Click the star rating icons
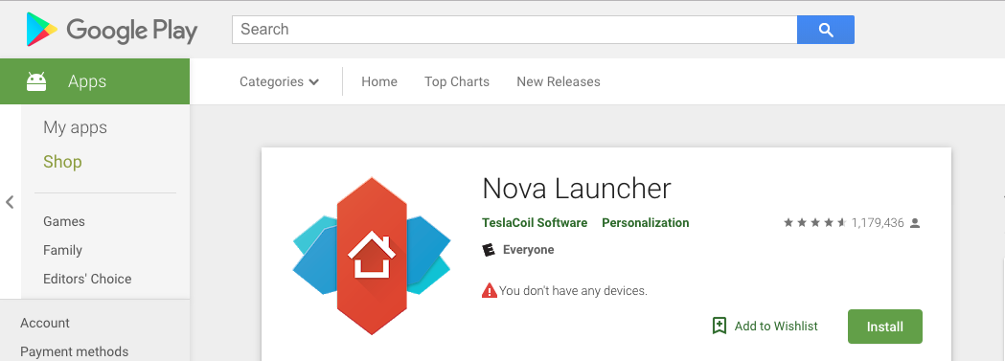Screen dimensions: 1005x361 pos(814,223)
